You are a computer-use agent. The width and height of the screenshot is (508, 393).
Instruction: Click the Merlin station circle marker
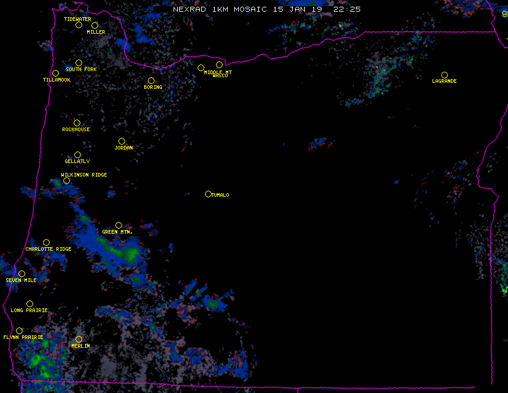(79, 339)
